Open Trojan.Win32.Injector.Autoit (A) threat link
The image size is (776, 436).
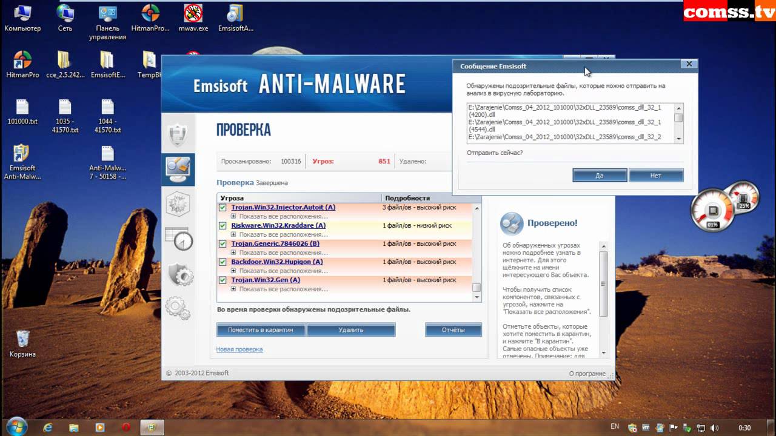coord(283,207)
